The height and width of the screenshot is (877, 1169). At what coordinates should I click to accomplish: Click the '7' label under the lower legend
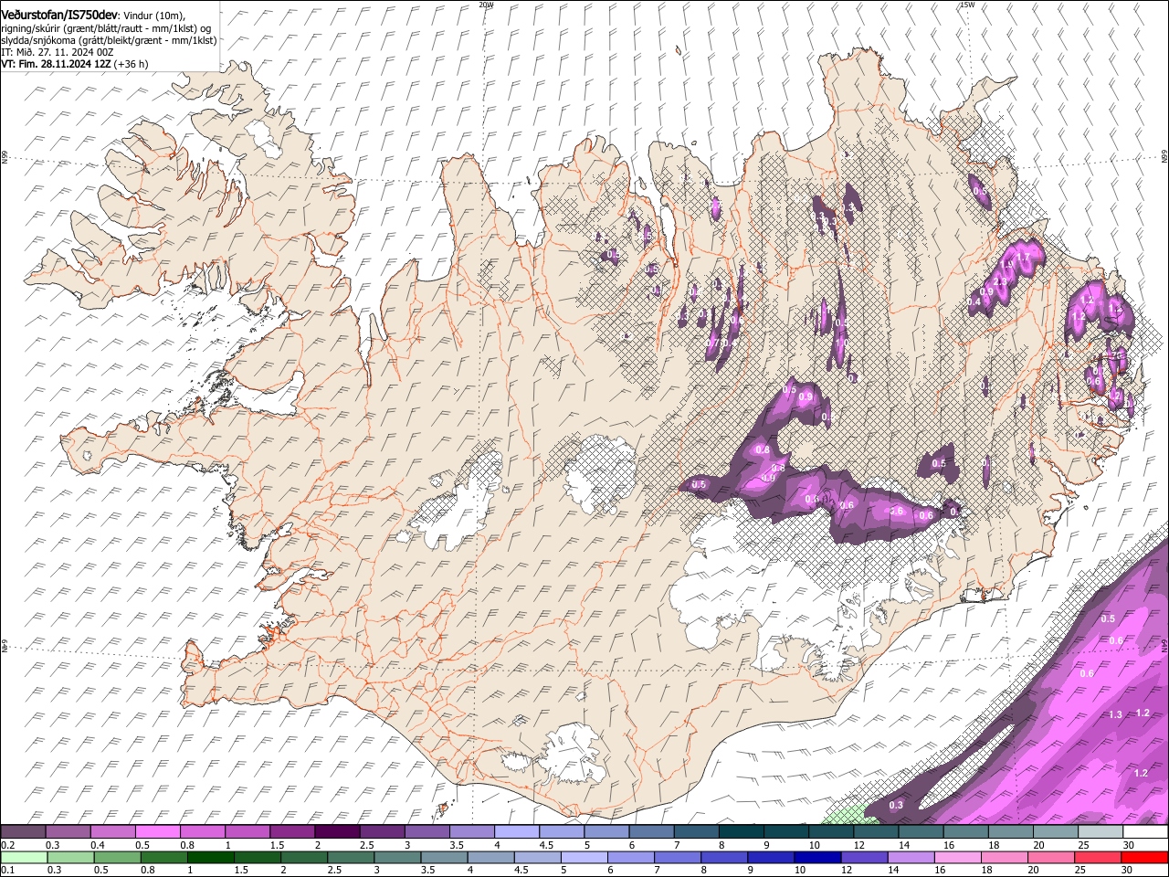[658, 870]
